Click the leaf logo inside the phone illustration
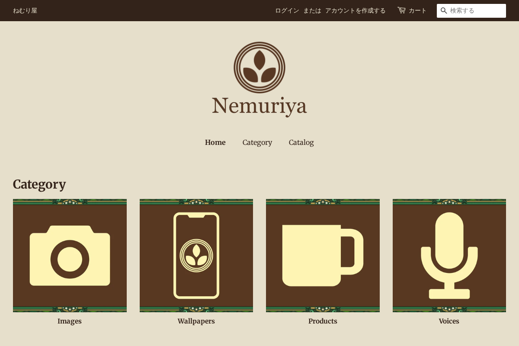 (x=196, y=255)
